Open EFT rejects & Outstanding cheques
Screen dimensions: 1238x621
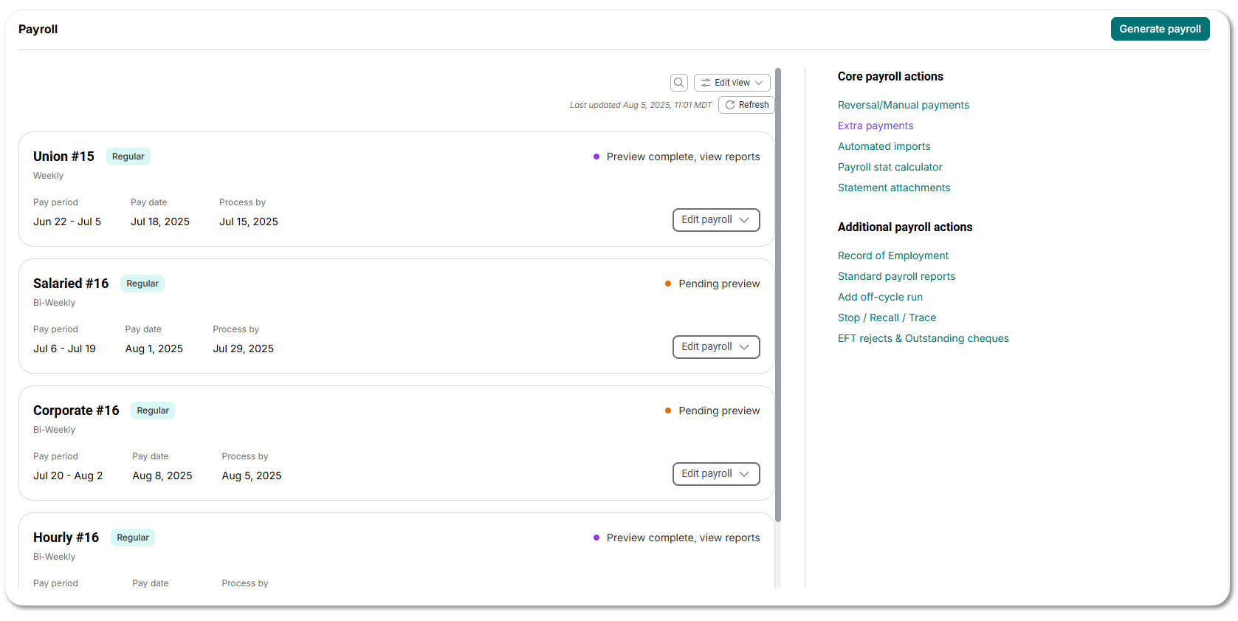click(923, 338)
